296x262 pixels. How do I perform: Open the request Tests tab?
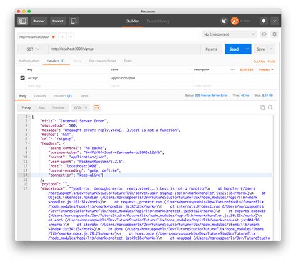127,61
